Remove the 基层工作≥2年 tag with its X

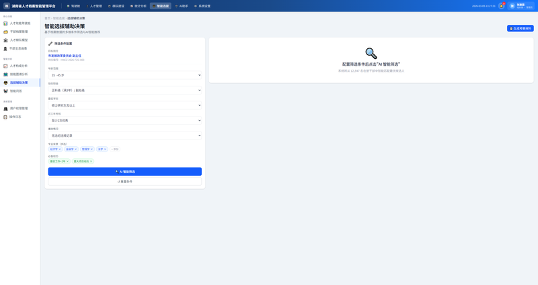pos(68,161)
